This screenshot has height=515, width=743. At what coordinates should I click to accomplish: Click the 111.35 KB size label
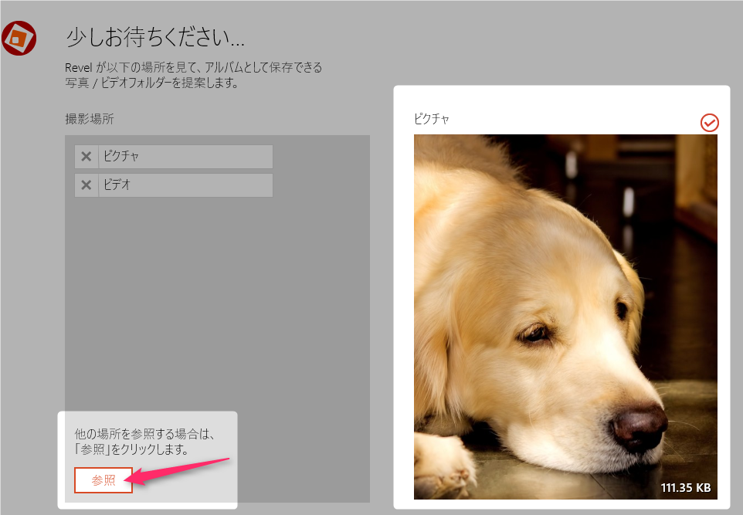click(x=686, y=487)
